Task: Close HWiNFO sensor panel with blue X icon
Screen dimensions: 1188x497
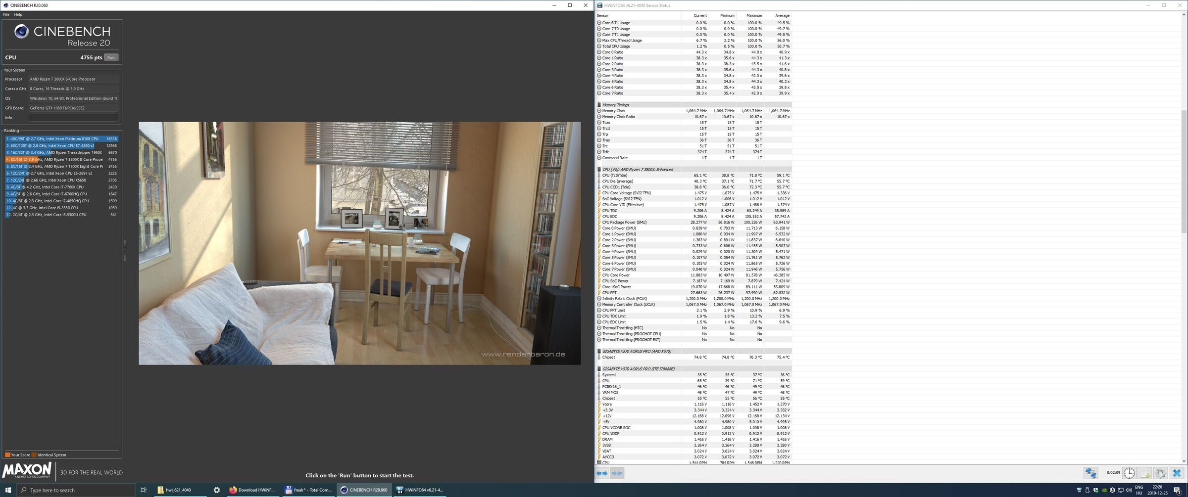Action: click(x=1177, y=473)
